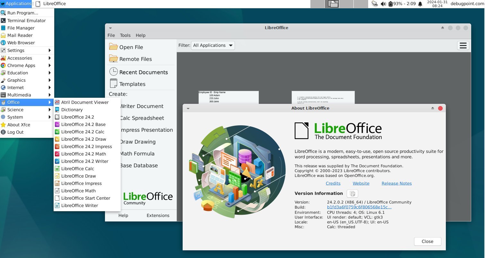Expand Internet submenu
The image size is (485, 258).
pos(27,87)
